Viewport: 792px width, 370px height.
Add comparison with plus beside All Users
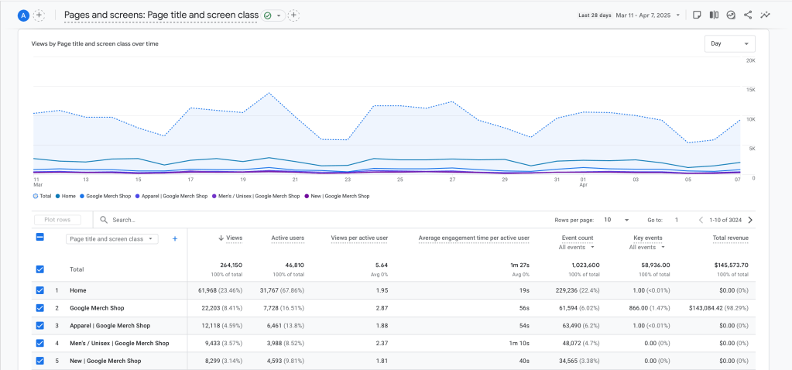click(x=39, y=15)
